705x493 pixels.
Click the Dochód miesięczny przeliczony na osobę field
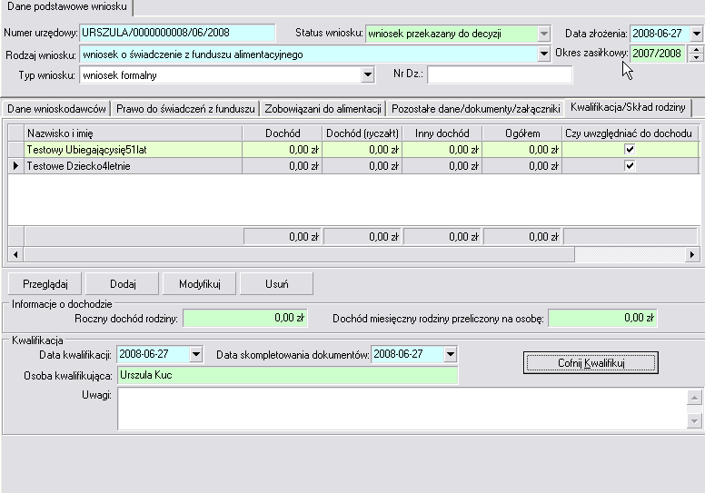tap(602, 318)
